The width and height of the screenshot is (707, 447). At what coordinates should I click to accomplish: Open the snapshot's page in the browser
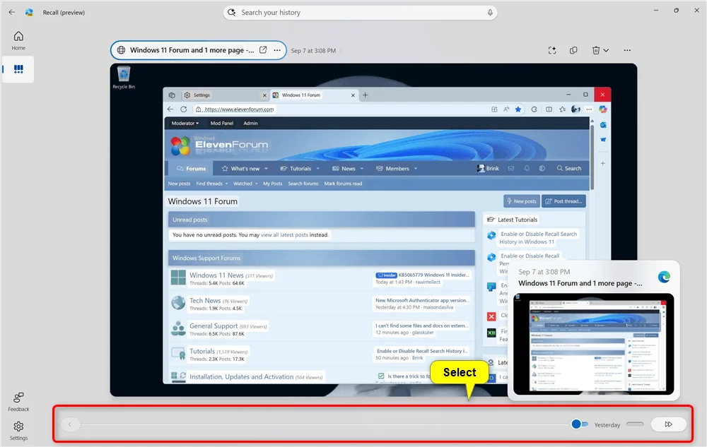pyautogui.click(x=263, y=50)
